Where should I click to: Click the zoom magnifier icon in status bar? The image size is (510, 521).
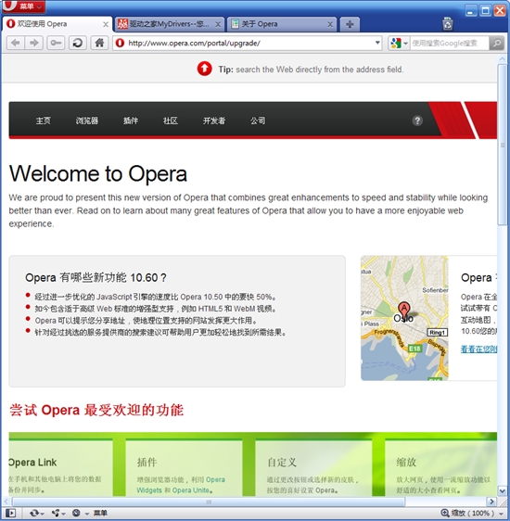click(x=445, y=513)
